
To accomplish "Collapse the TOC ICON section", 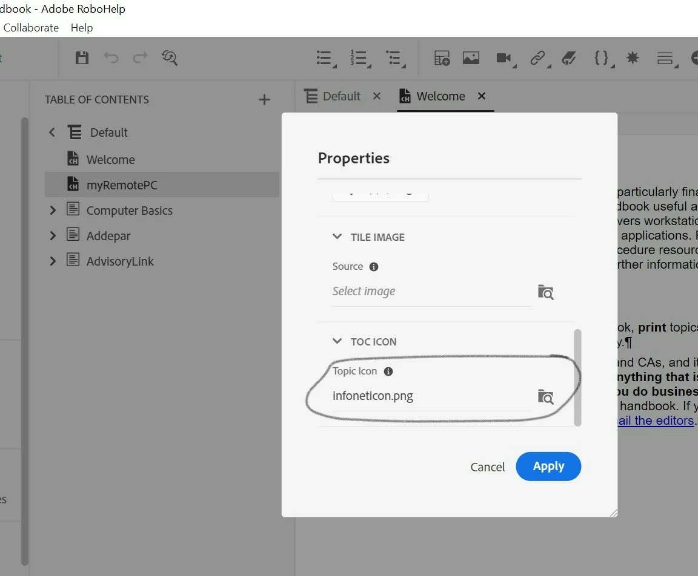I will [337, 341].
